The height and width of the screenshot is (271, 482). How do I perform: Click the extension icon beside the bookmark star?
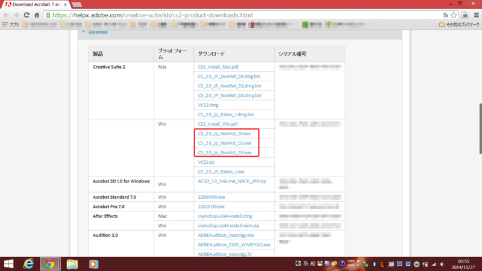click(465, 15)
